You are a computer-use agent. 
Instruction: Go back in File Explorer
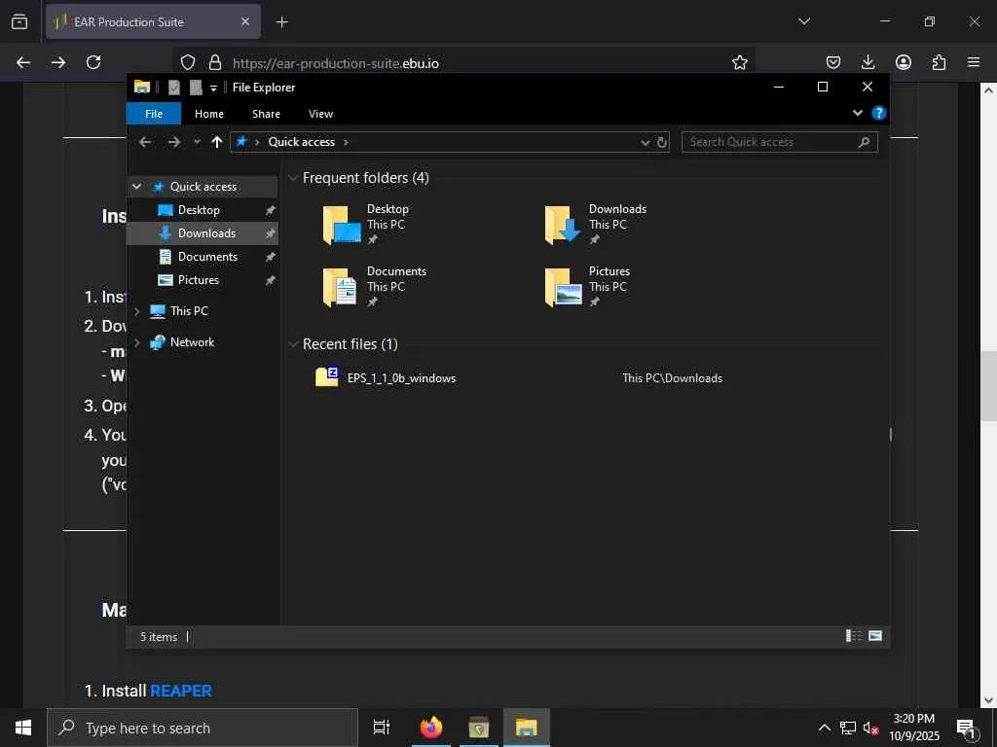coord(145,142)
